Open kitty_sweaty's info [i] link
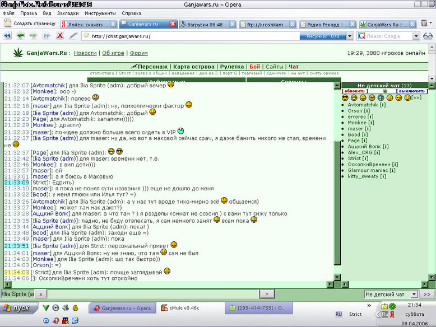Image resolution: width=436 pixels, height=327 pixels. click(383, 176)
